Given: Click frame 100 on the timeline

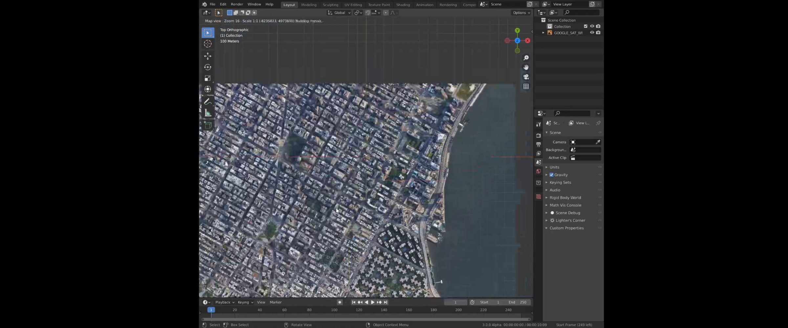Looking at the screenshot, I should pyautogui.click(x=334, y=310).
